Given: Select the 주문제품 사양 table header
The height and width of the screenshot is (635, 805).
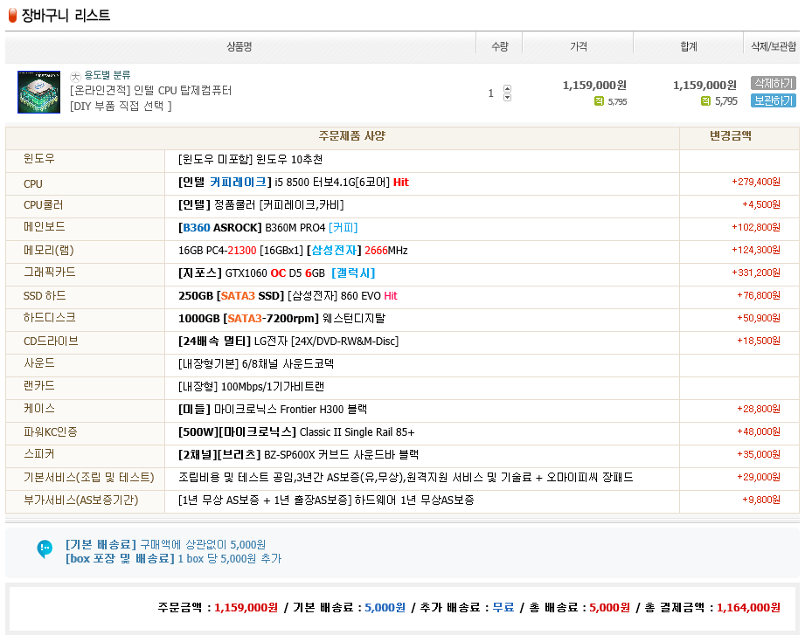Looking at the screenshot, I should pos(351,136).
